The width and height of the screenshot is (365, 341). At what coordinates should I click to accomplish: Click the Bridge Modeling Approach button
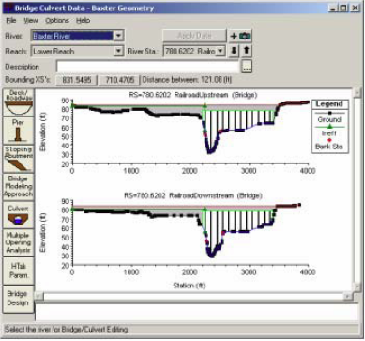(x=18, y=187)
